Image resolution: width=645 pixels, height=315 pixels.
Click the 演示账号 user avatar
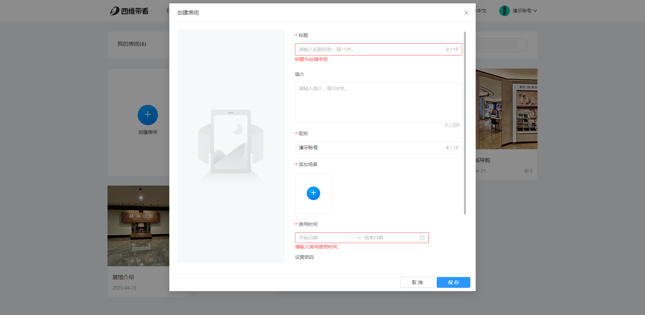pos(504,11)
